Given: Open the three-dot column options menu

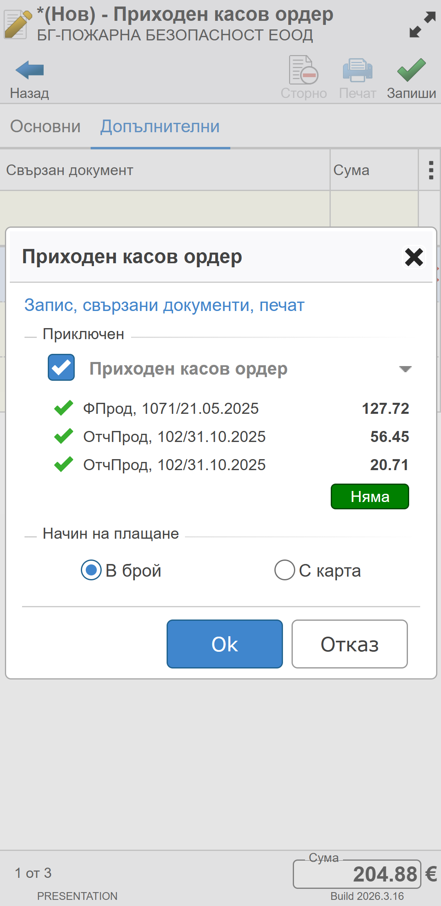Looking at the screenshot, I should 431,170.
